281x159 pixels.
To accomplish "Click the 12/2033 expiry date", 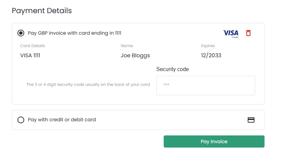I will [x=211, y=56].
